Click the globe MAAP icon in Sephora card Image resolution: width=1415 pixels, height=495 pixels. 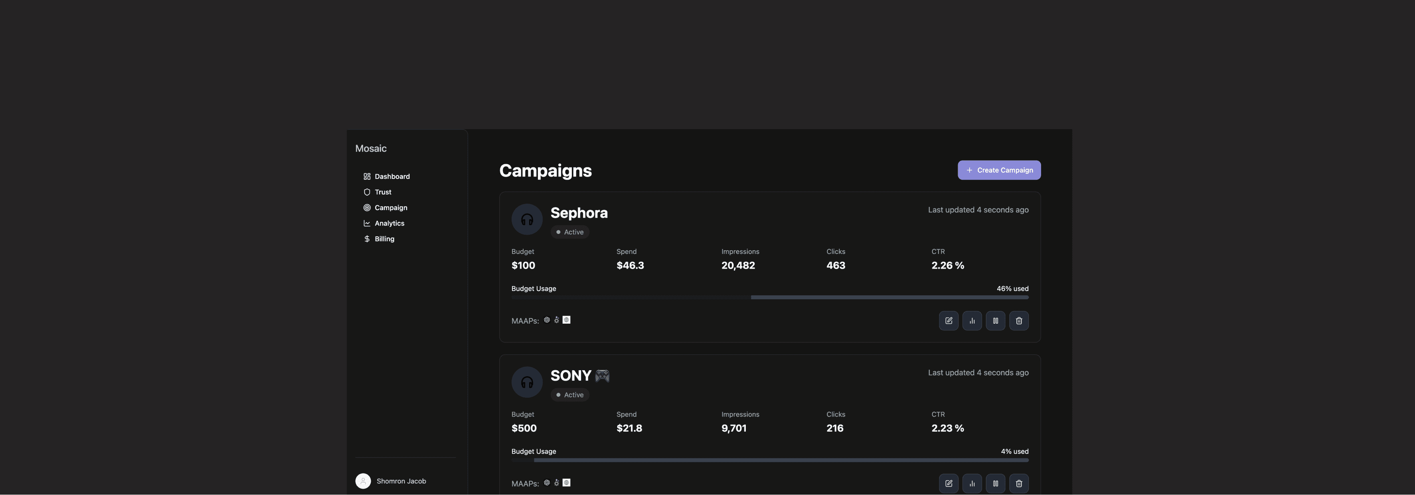pos(566,320)
